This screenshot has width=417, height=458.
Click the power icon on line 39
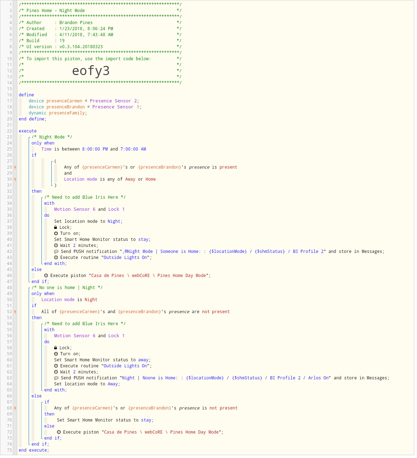[56, 233]
